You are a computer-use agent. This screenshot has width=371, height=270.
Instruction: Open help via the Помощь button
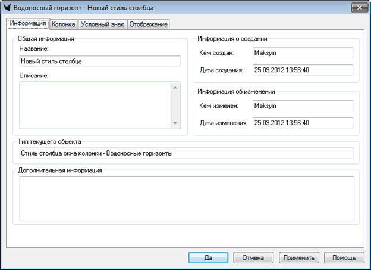point(344,257)
